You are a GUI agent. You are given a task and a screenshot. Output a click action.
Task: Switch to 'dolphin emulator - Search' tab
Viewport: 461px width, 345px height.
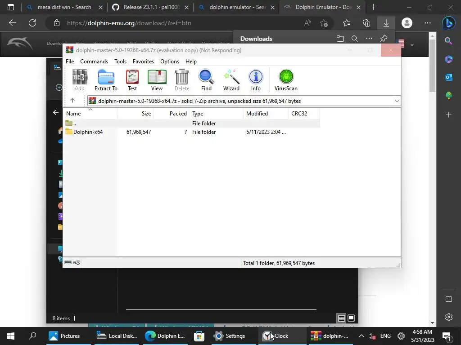pyautogui.click(x=237, y=7)
